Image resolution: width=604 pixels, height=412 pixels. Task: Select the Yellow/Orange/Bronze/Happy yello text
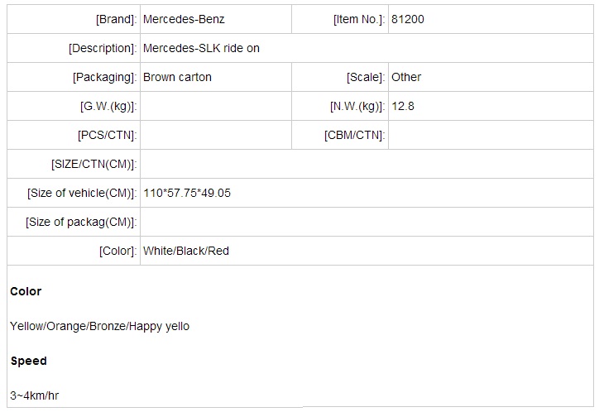point(99,326)
